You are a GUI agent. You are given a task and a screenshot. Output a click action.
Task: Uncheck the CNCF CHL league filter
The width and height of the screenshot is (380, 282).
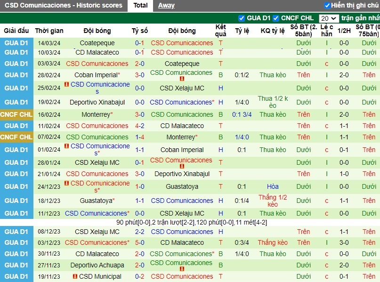pos(276,18)
